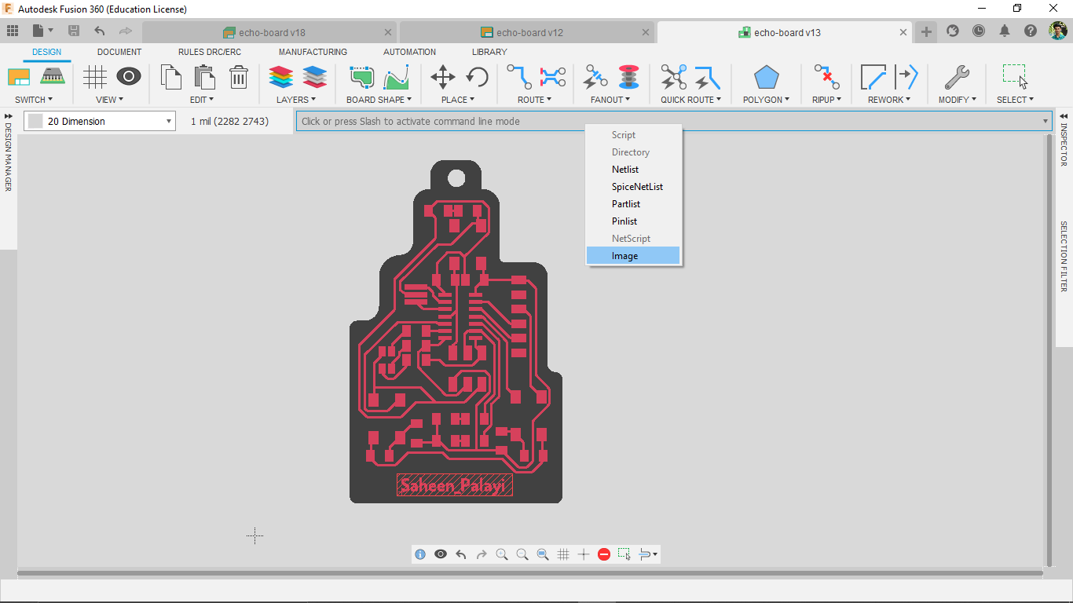The height and width of the screenshot is (603, 1073).
Task: Activate the Select dashed-rectangle tool
Action: [1015, 77]
